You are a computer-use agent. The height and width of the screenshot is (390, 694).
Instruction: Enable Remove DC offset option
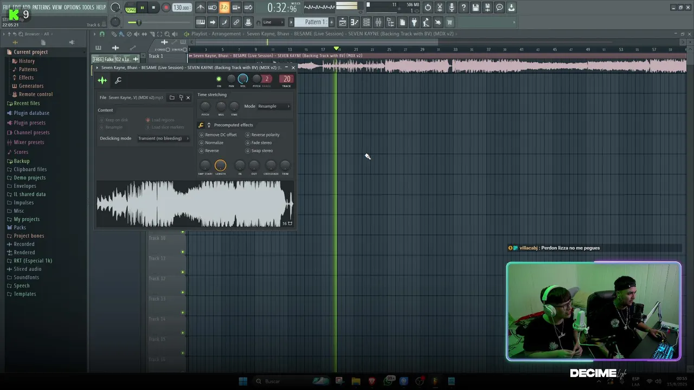coord(219,135)
